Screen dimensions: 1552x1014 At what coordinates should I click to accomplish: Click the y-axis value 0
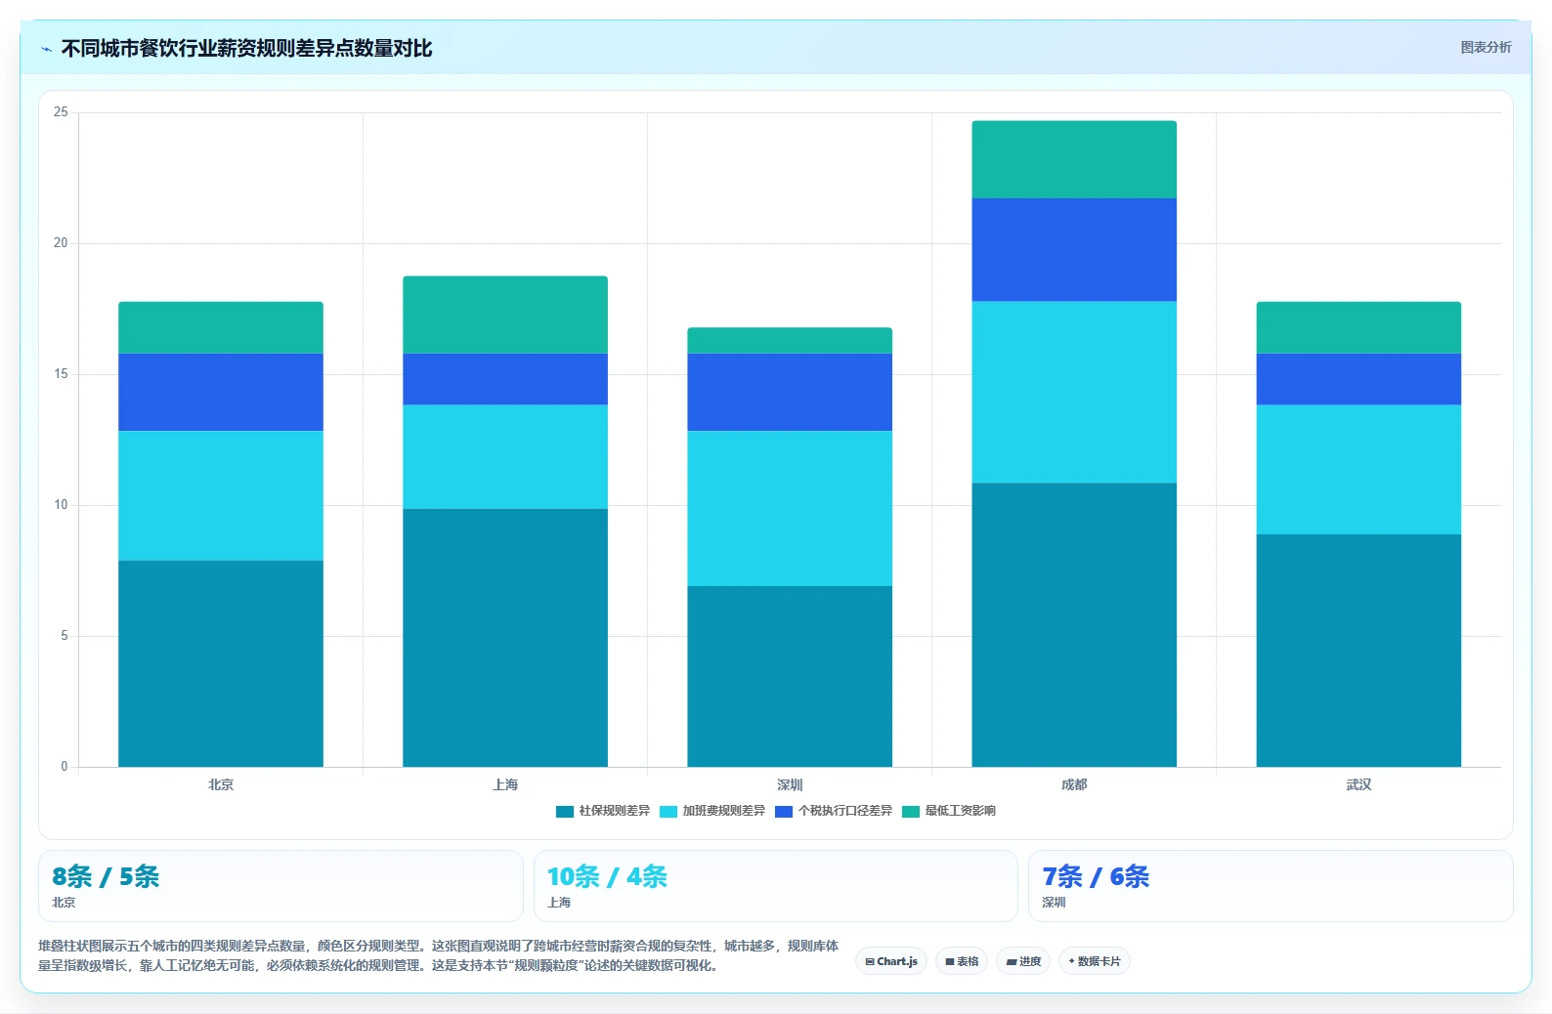tap(65, 767)
